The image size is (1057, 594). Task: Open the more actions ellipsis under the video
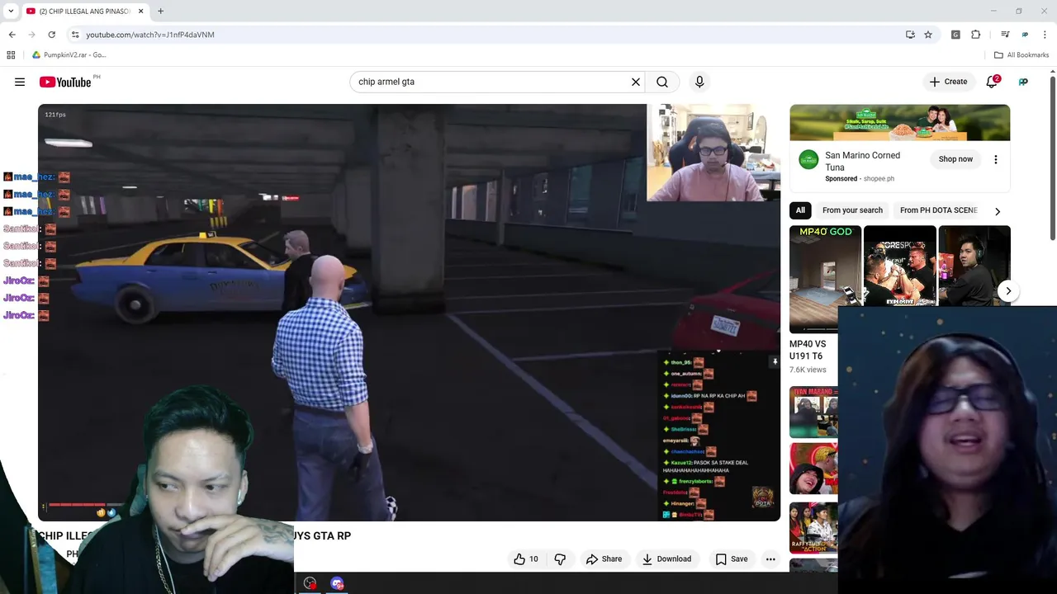click(770, 559)
